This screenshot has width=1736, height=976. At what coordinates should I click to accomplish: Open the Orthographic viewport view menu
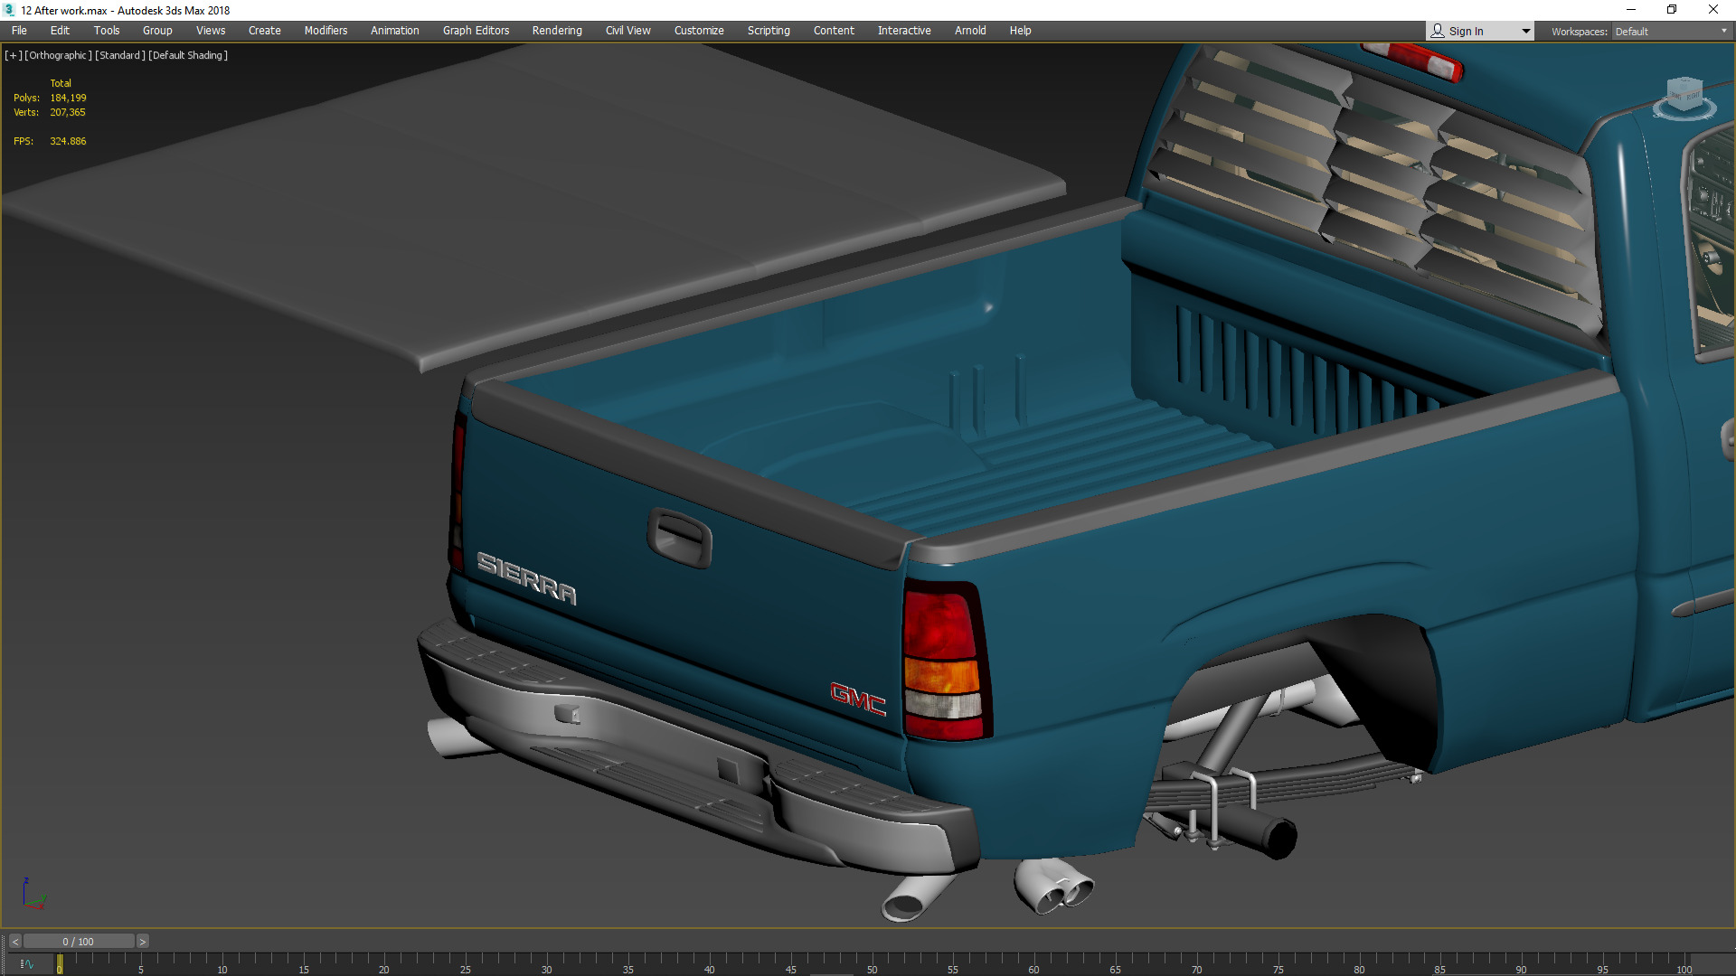(58, 55)
